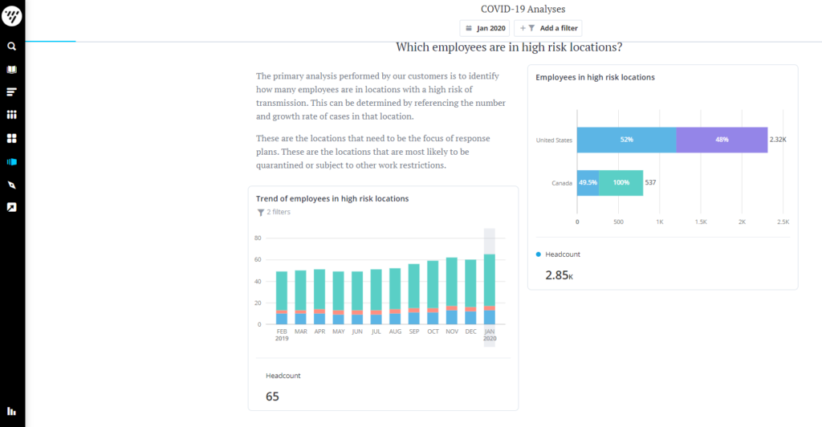Viewport: 822px width, 427px height.
Task: Click the bar chart icon at sidebar bottom
Action: [11, 411]
